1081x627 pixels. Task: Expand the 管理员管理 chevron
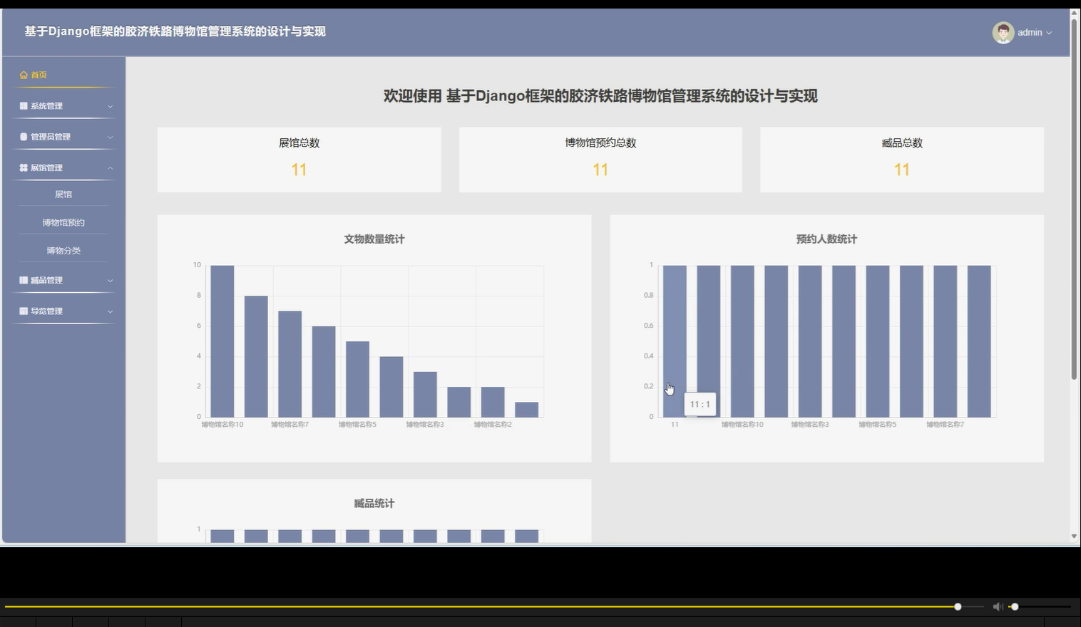click(110, 137)
